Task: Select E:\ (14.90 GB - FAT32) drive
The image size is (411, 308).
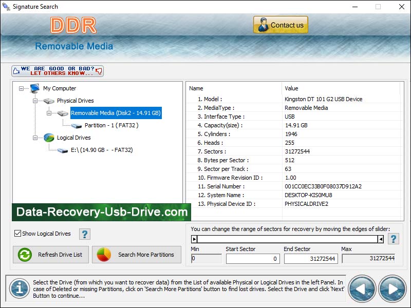Action: click(x=102, y=150)
